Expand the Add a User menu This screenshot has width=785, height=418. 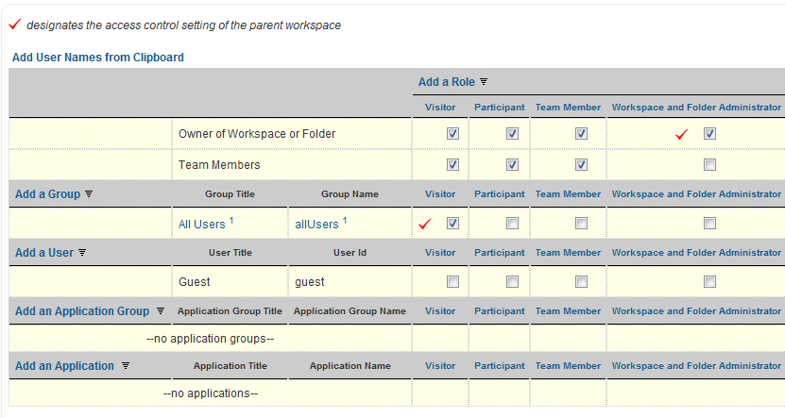43,253
